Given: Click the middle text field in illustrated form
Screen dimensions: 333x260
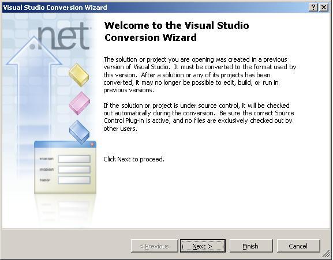Looking at the screenshot, I should [x=74, y=169].
